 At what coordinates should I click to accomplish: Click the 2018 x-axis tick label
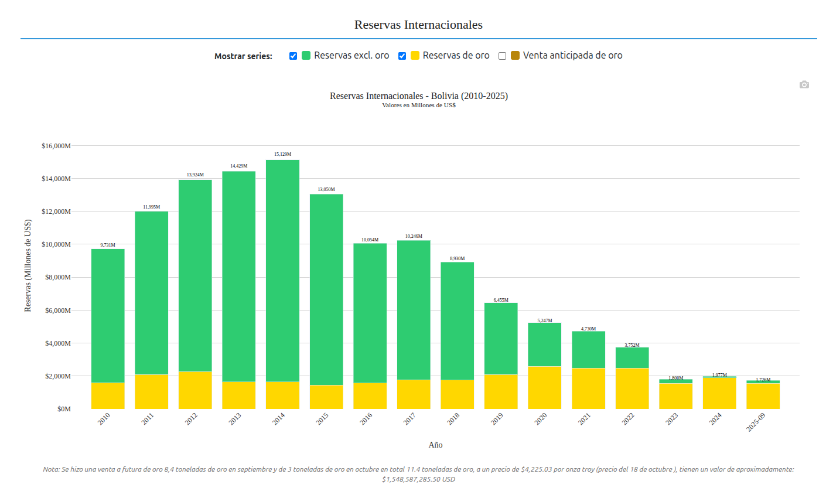point(453,418)
